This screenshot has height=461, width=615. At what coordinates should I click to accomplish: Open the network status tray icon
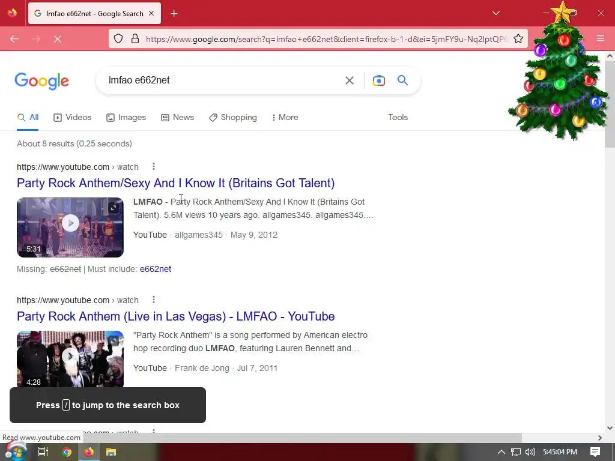pyautogui.click(x=516, y=452)
